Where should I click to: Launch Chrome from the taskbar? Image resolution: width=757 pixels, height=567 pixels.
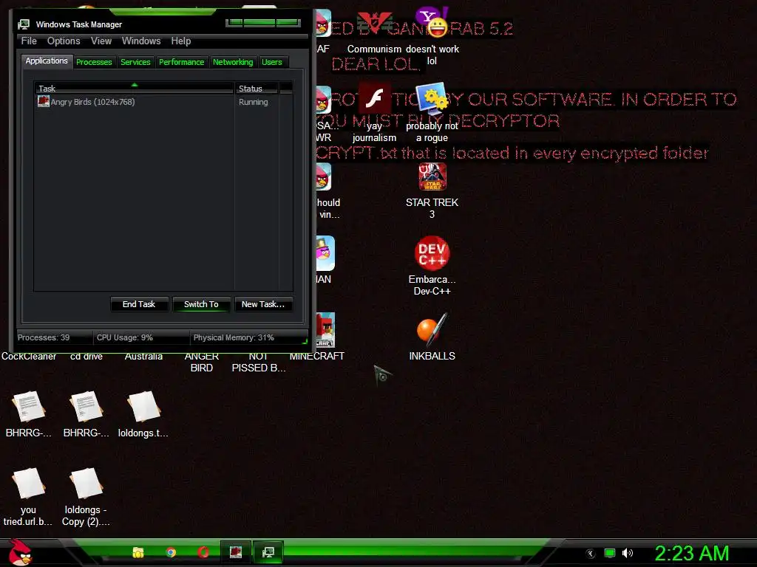[x=171, y=552]
